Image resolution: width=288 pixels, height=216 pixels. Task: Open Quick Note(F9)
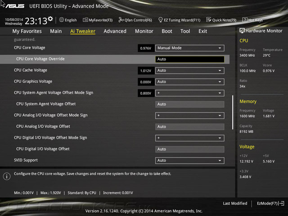(x=221, y=20)
